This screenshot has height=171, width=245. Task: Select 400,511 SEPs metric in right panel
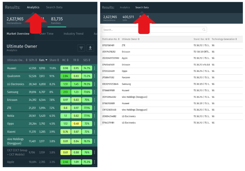[x=128, y=18]
